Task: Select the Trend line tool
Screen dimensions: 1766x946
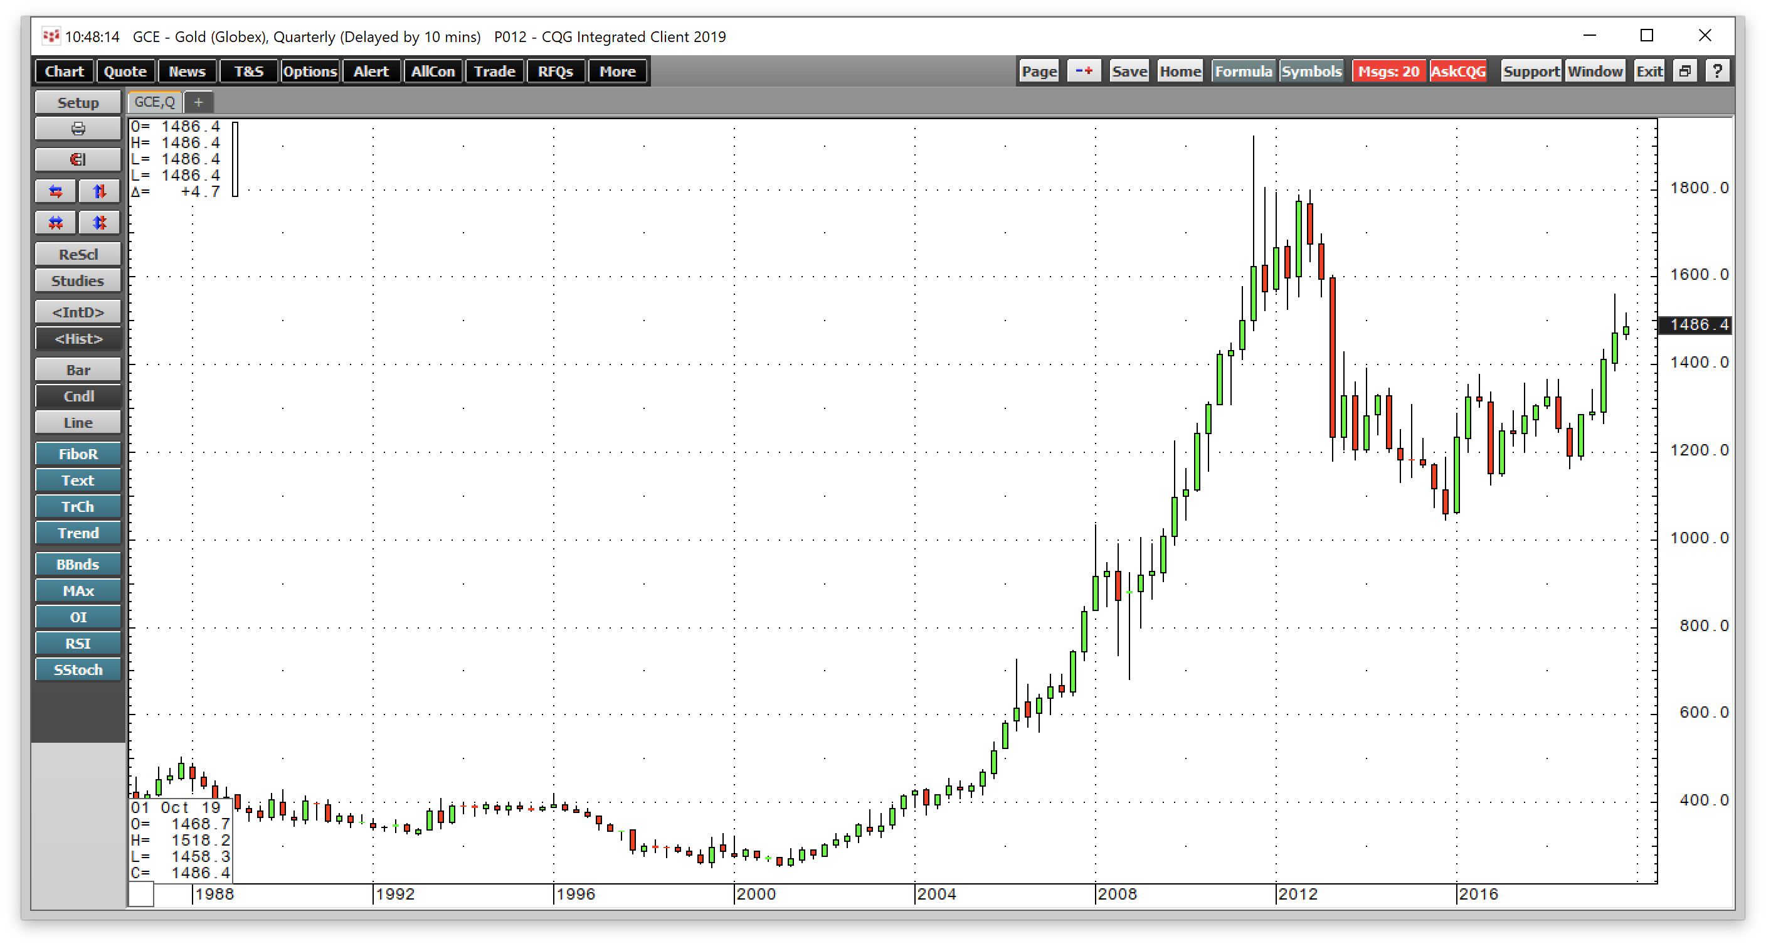Action: pos(78,533)
